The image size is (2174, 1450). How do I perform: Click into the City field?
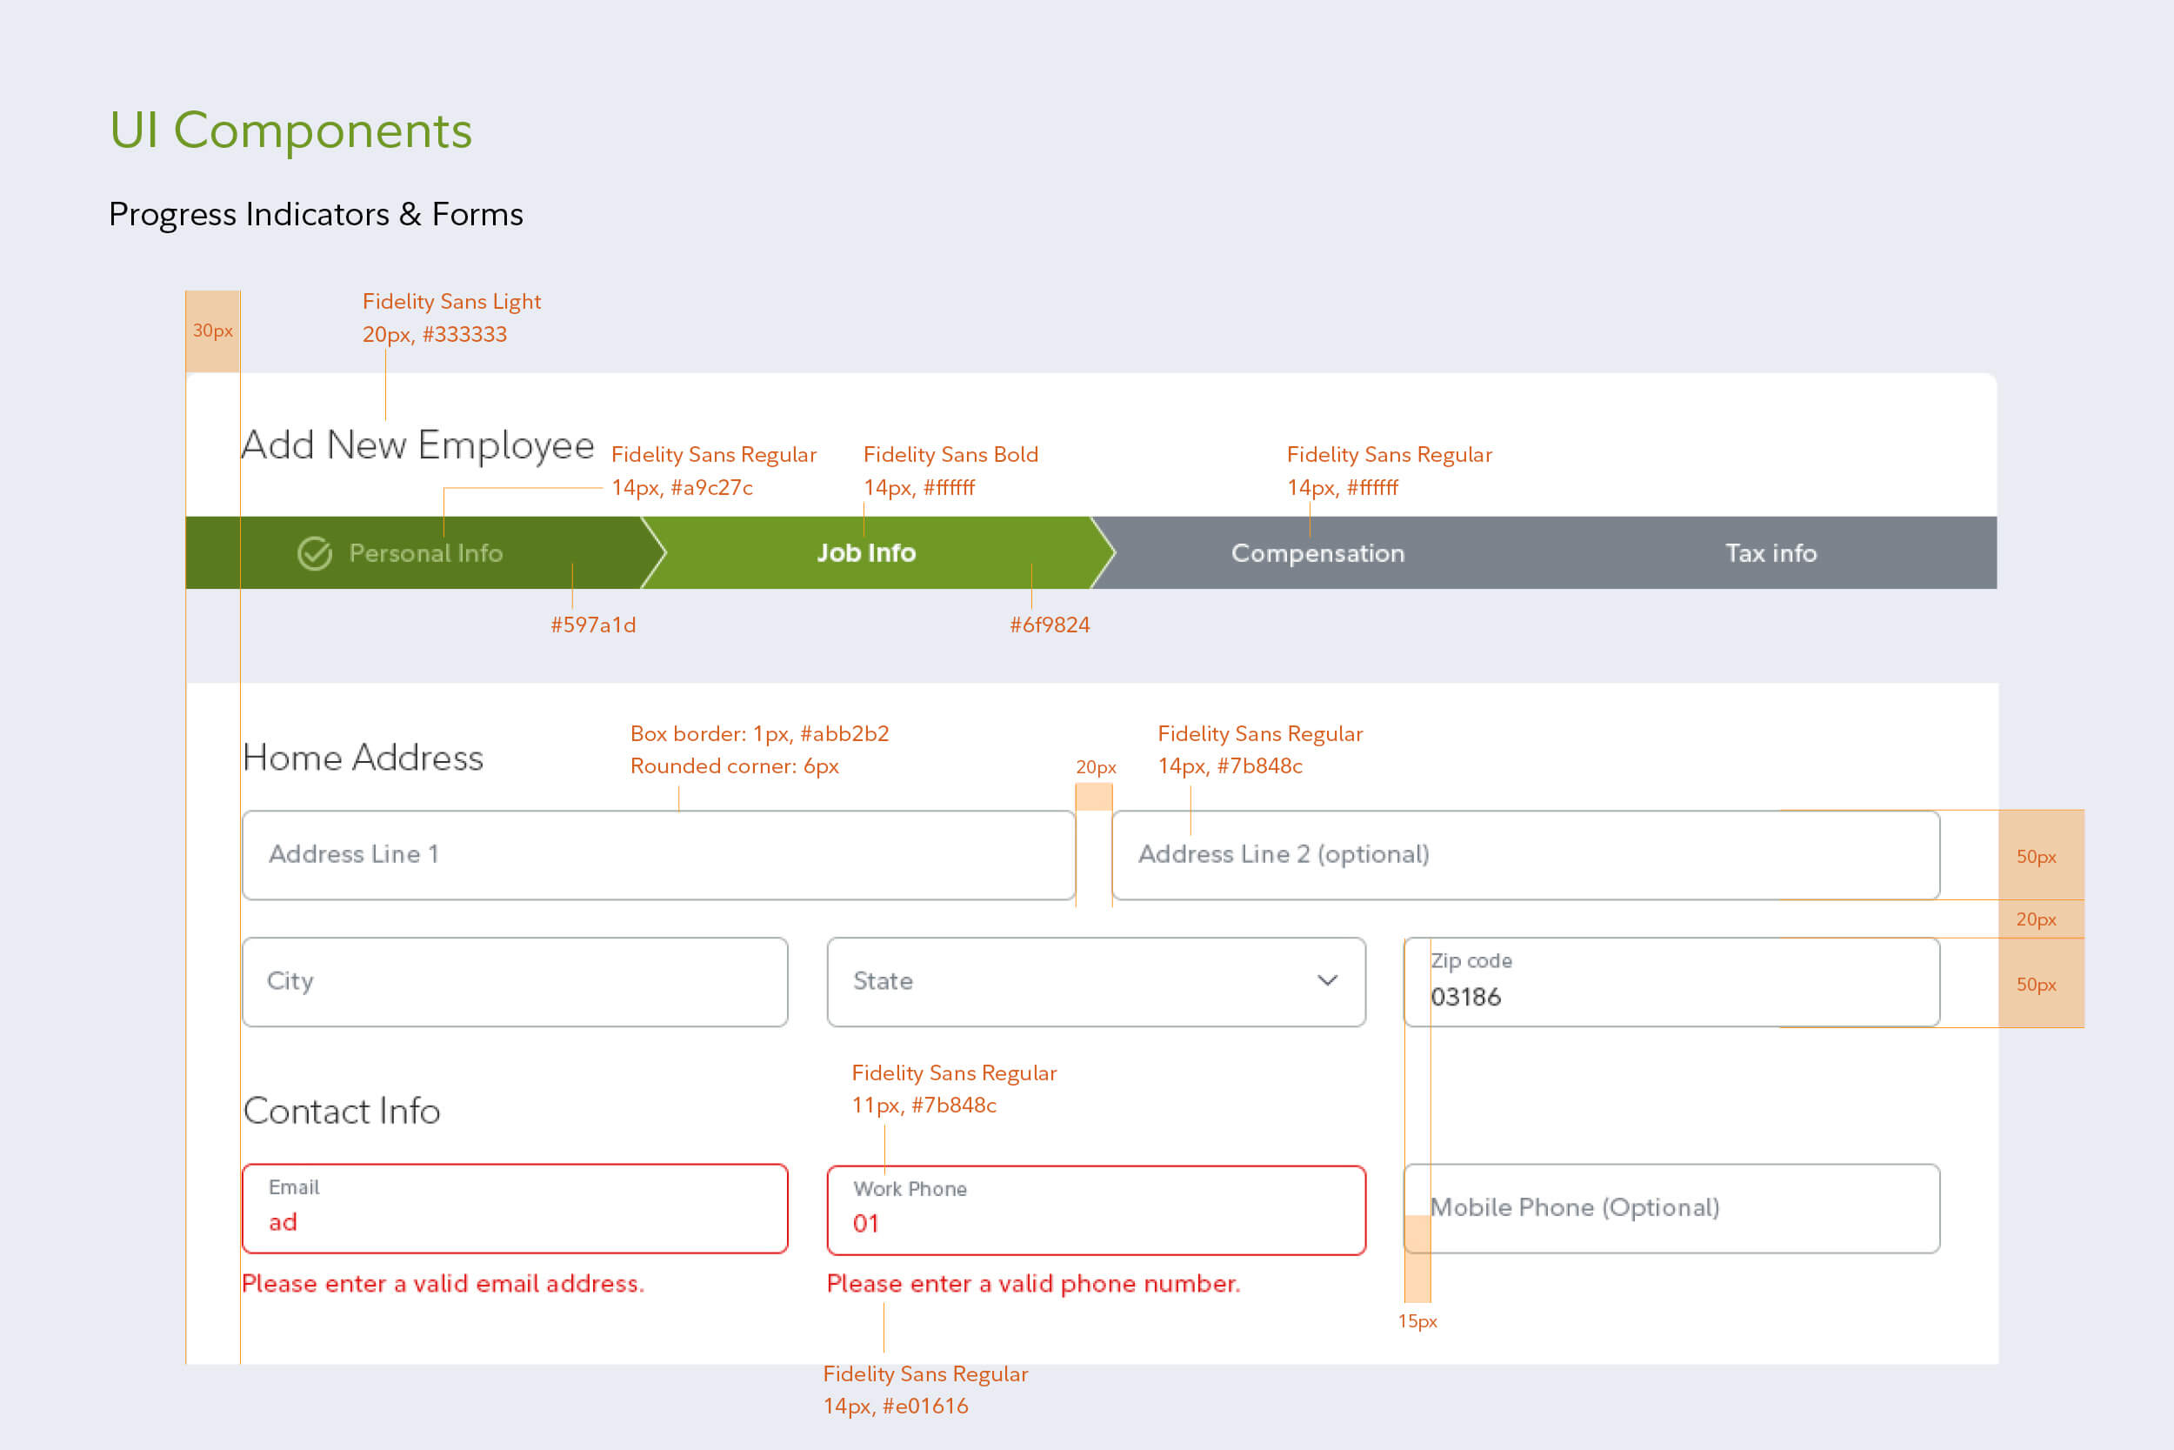(x=515, y=981)
